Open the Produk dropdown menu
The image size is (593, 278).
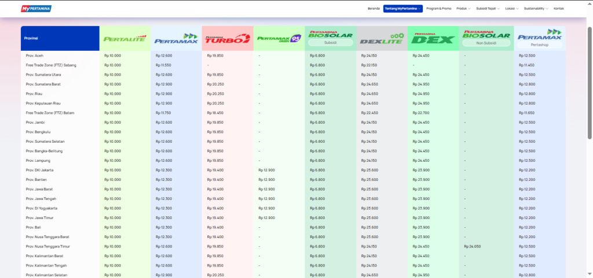463,9
